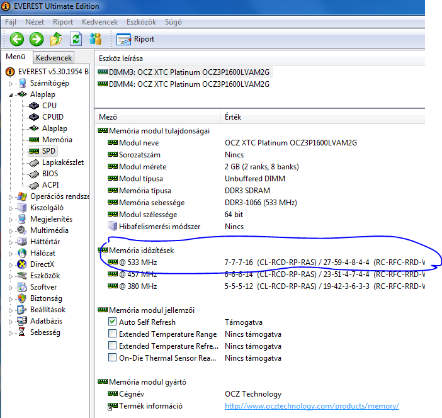
Task: Open the Súgó menu
Action: [173, 22]
